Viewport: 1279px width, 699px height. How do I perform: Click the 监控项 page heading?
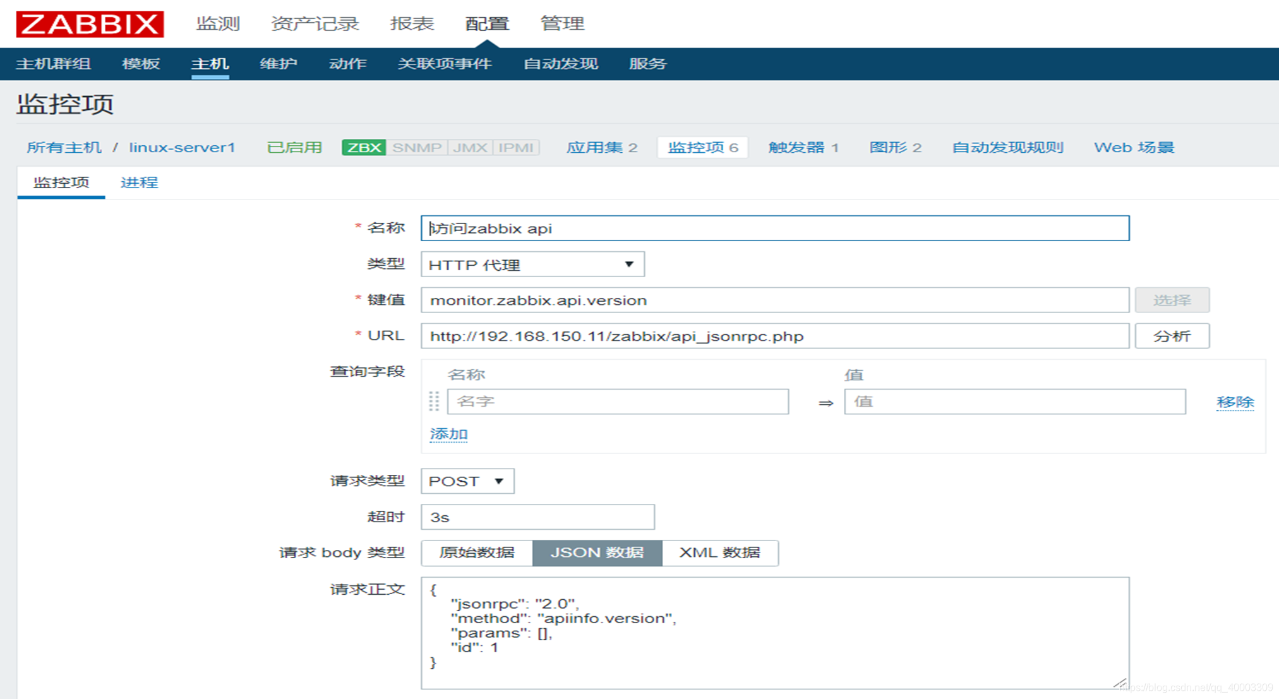point(65,104)
